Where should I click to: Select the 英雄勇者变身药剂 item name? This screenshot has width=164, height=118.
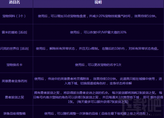tap(14, 81)
